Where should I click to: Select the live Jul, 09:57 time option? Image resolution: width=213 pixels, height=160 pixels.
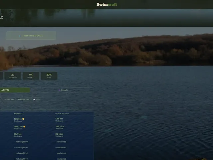[15, 90]
